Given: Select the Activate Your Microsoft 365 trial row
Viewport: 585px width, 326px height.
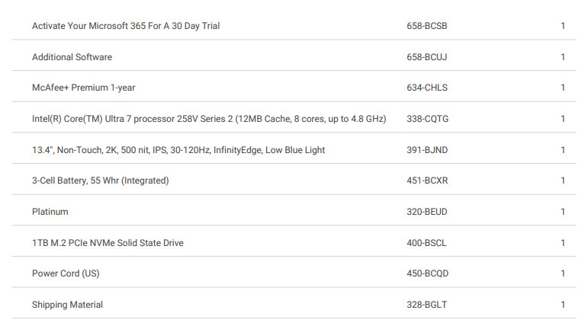Looking at the screenshot, I should coord(294,26).
